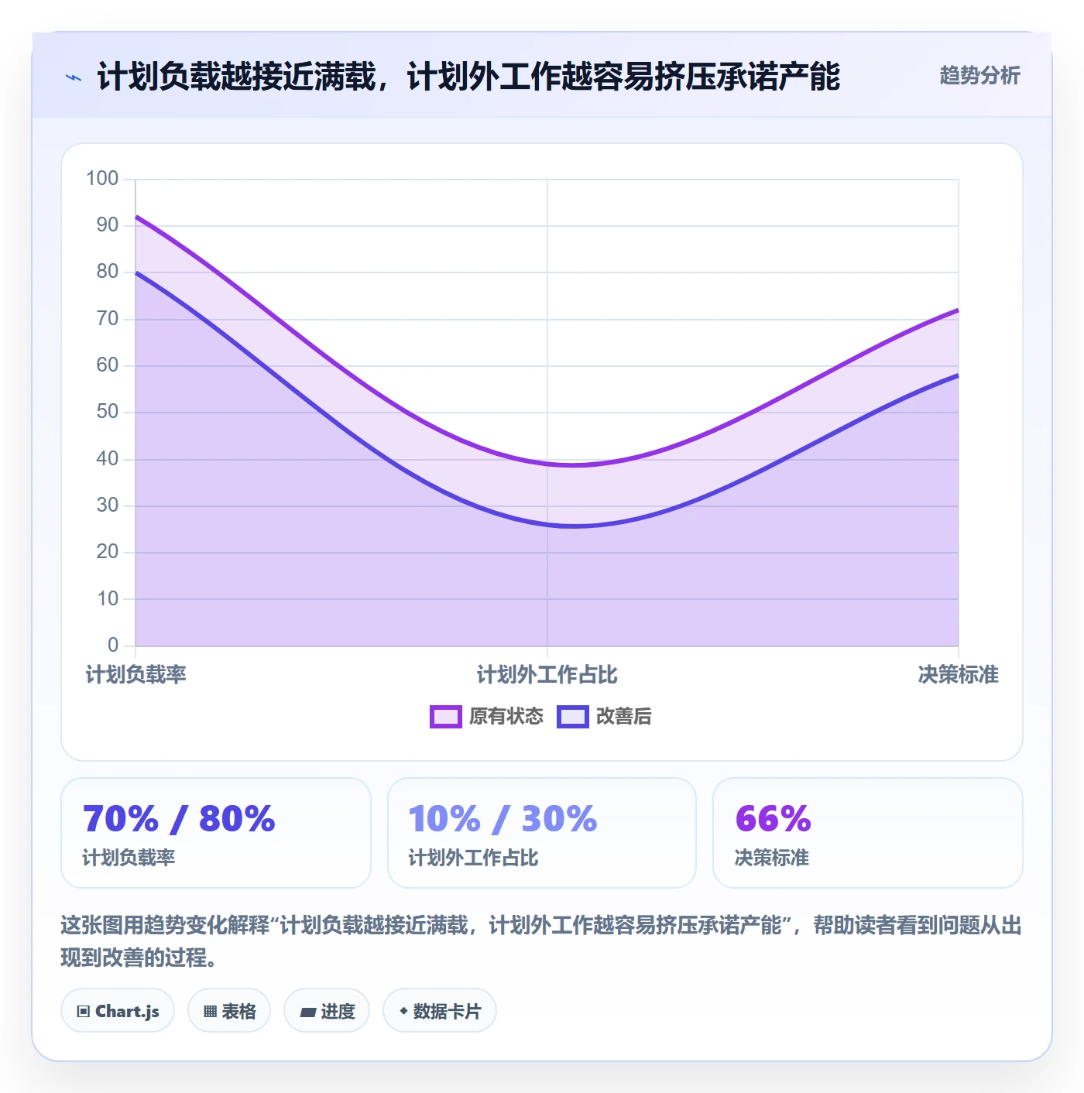
Task: Click the 原有状态 line point at 计划负载率
Action: tap(136, 217)
